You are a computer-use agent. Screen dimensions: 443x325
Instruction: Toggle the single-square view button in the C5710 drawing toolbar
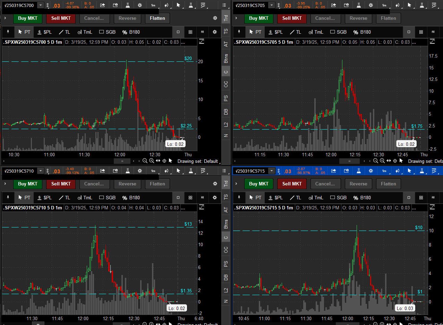tap(178, 198)
